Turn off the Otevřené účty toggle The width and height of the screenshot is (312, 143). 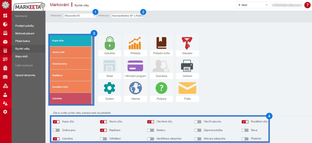pyautogui.click(x=151, y=122)
